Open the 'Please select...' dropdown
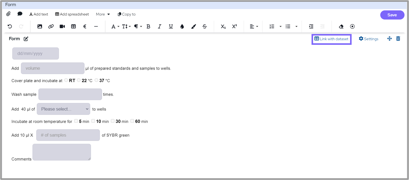The image size is (409, 180). click(x=64, y=109)
